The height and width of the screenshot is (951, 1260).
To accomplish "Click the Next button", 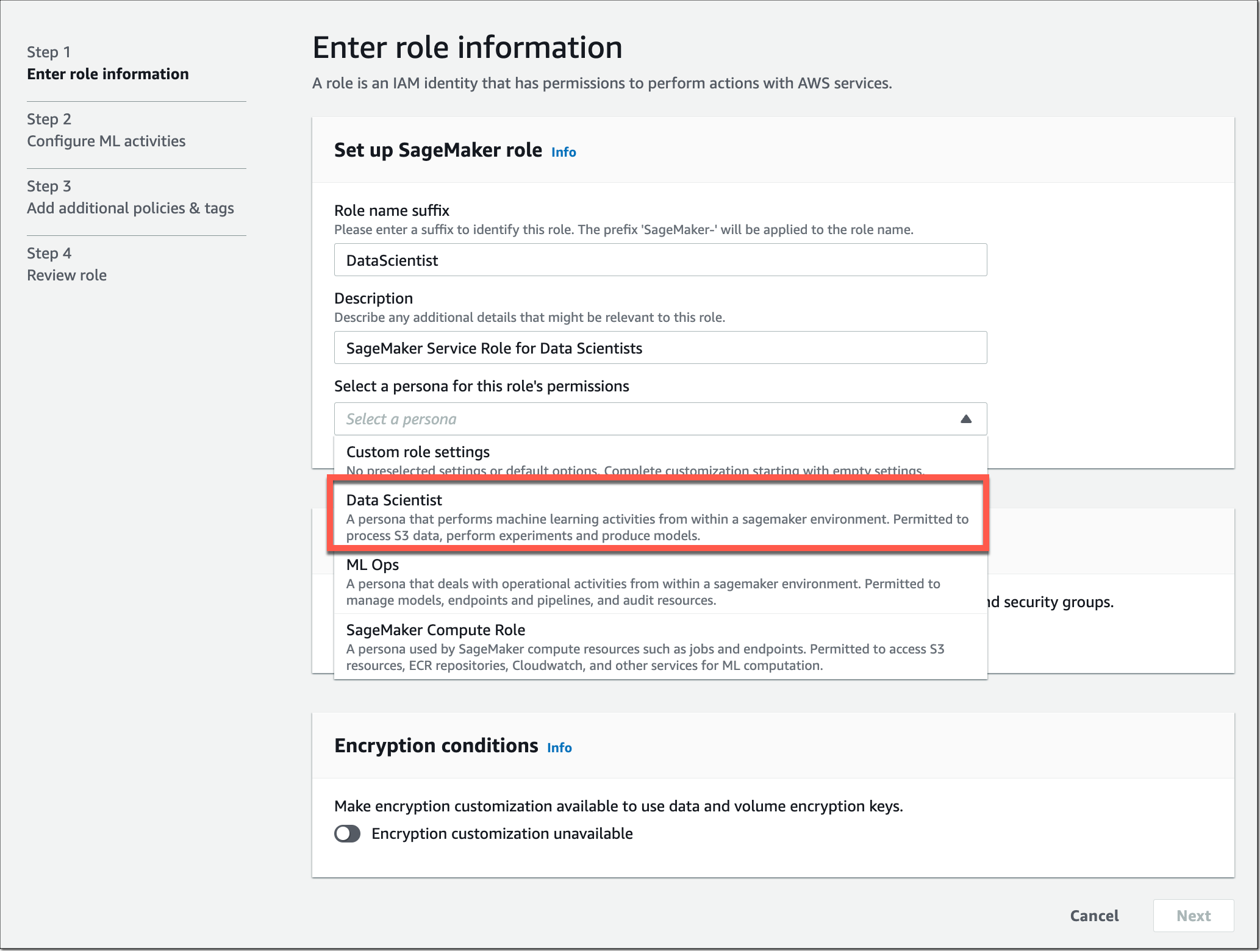I will point(1193,915).
